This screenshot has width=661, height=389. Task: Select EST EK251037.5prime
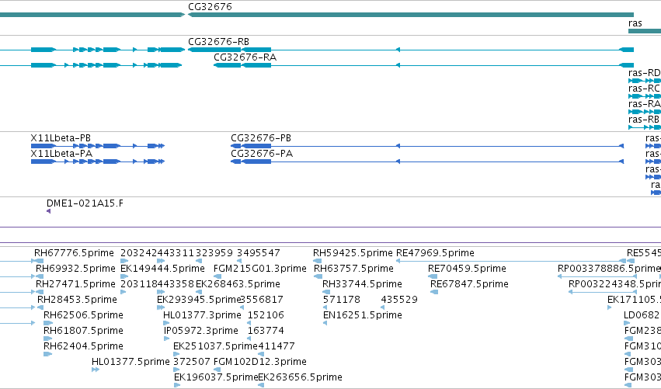215,346
